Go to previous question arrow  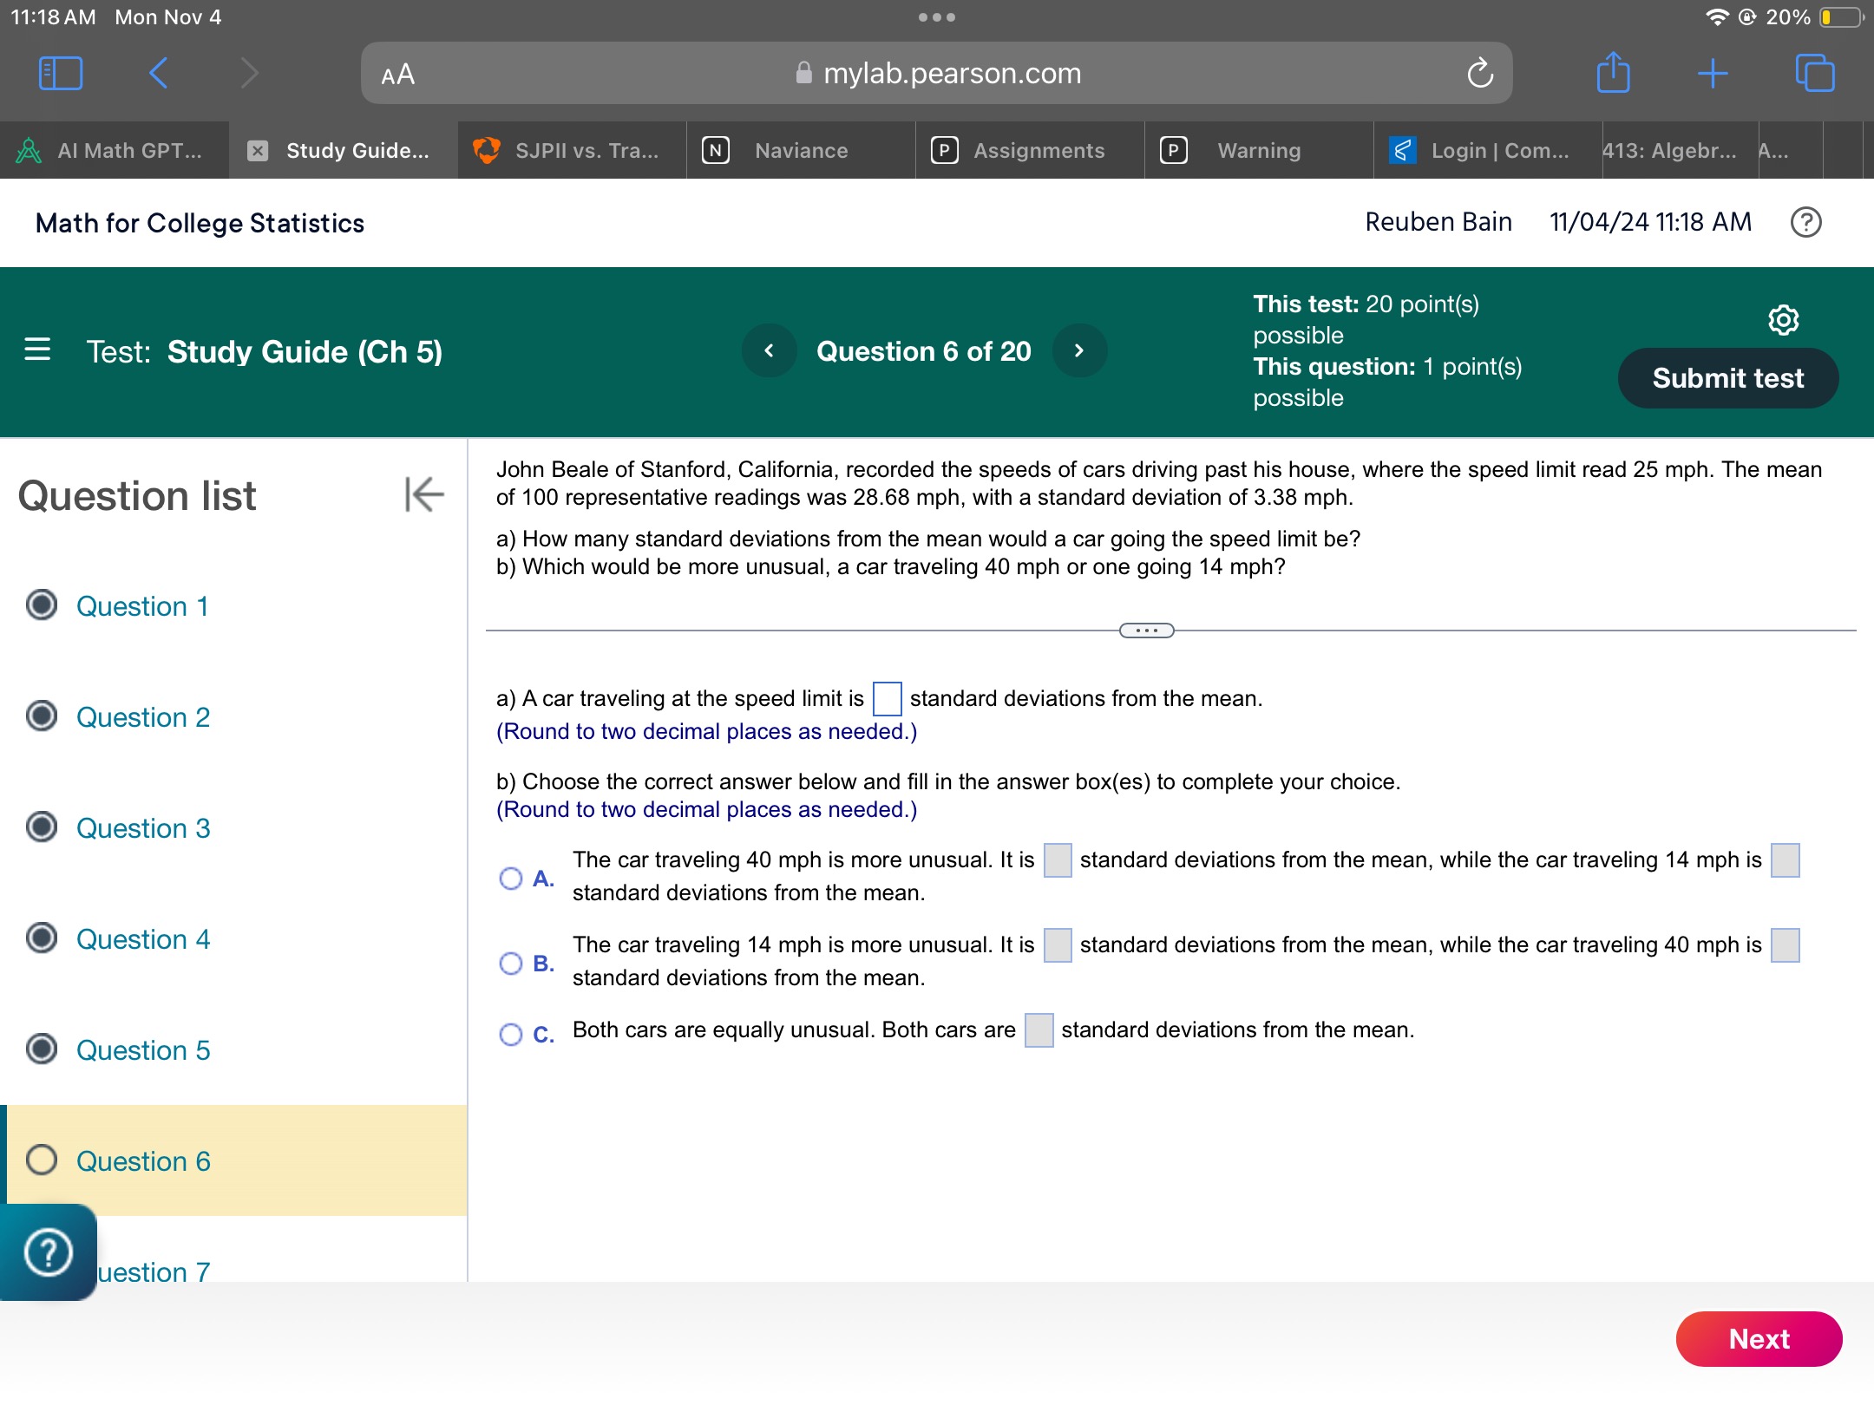(769, 351)
